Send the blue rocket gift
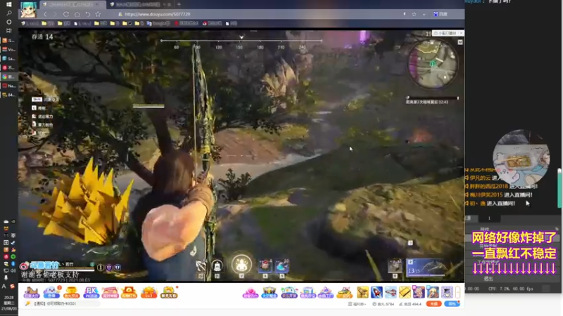 point(377,292)
